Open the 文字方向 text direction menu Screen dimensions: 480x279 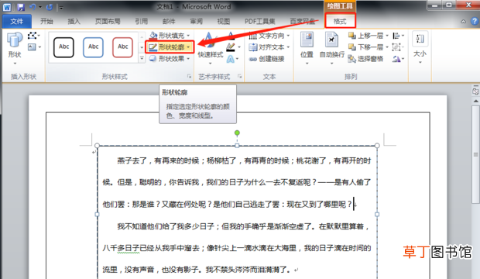coord(269,36)
